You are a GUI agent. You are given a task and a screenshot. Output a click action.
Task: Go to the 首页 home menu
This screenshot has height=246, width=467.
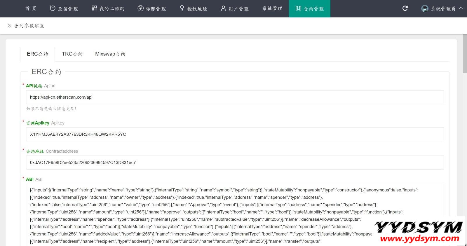coord(31,9)
